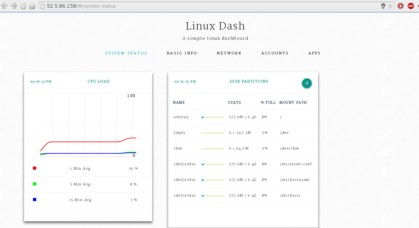Click the red stop-hand extension icon
The width and height of the screenshot is (419, 228).
coord(400,6)
